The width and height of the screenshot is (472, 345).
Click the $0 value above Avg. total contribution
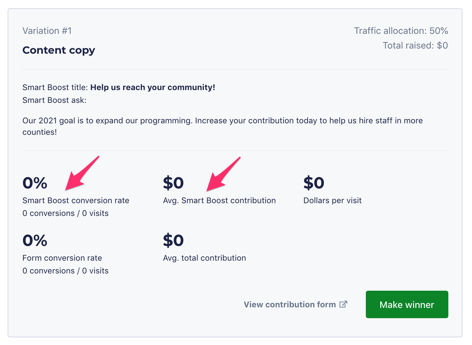pyautogui.click(x=173, y=241)
